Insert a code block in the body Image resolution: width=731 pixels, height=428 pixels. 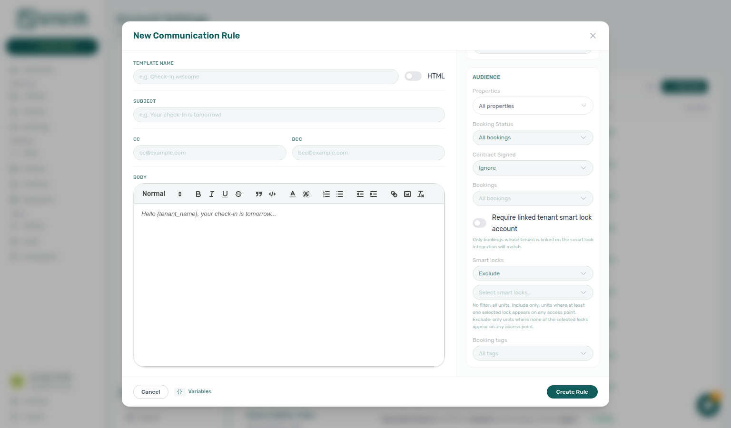272,194
